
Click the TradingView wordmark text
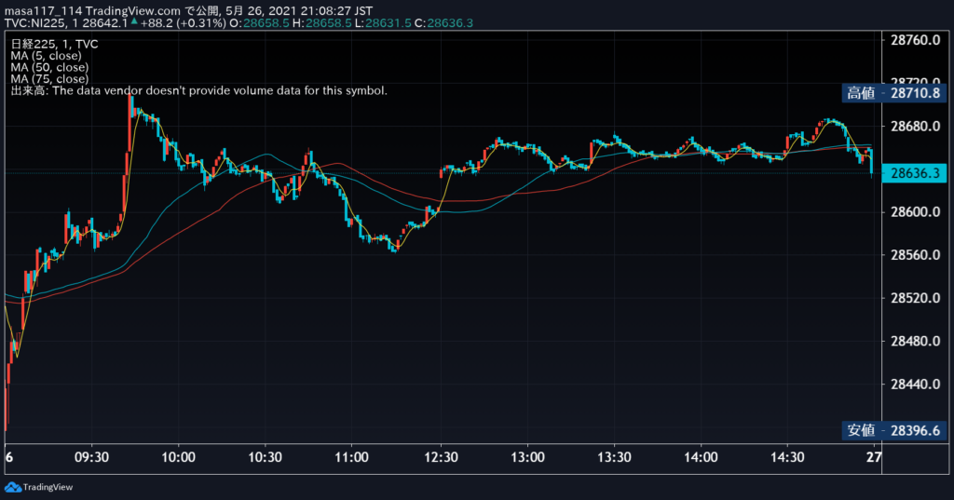[x=48, y=487]
